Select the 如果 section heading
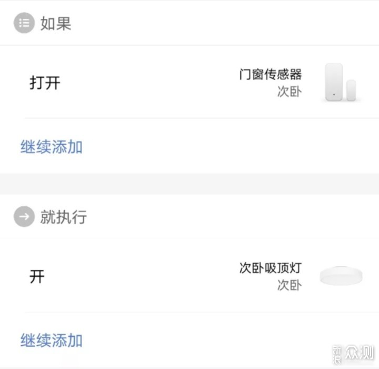 pos(56,24)
